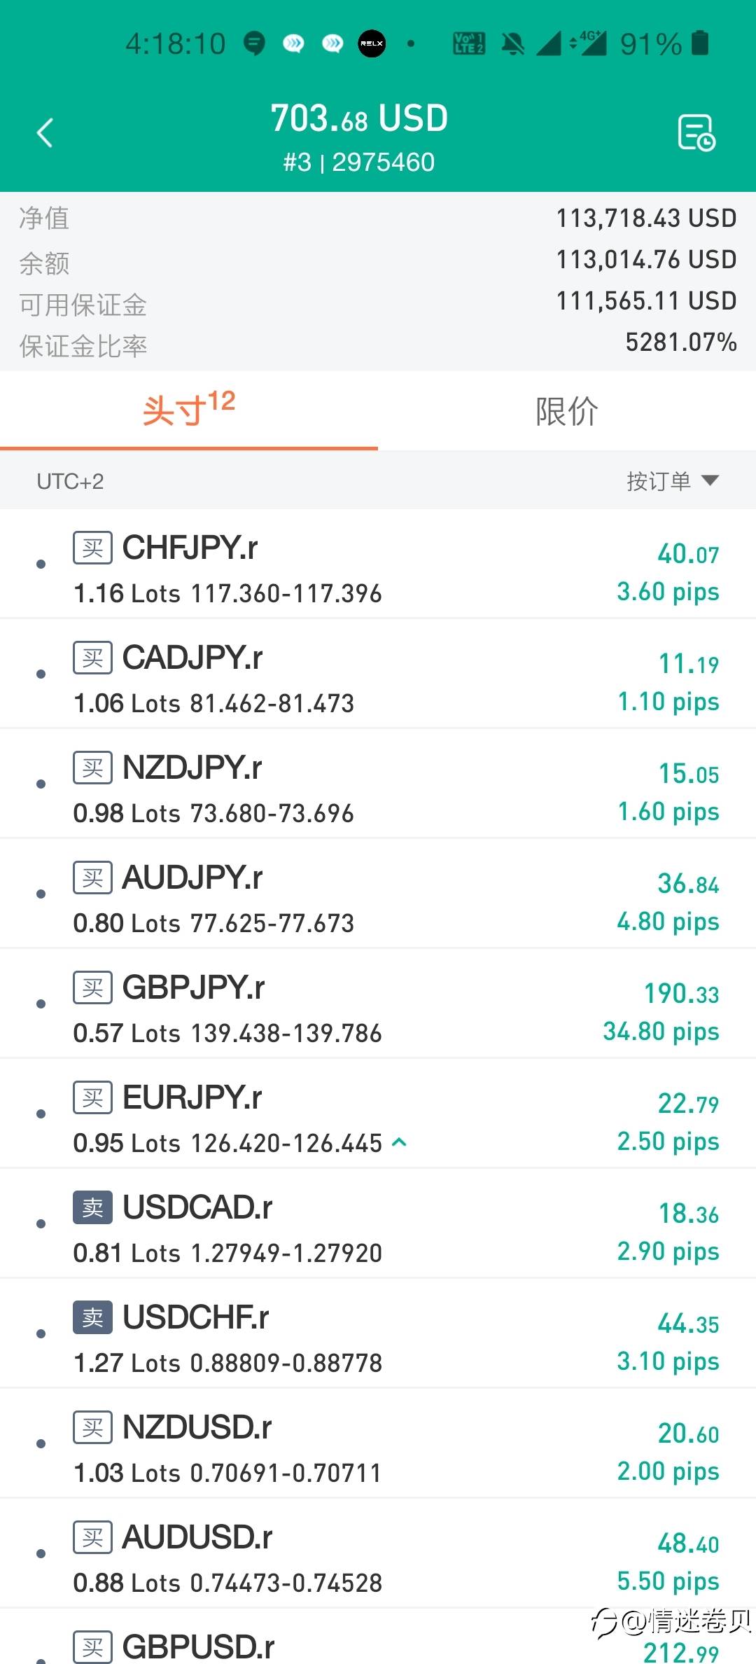
Task: Tap the buy badge beside CHFJPY.r
Action: click(x=92, y=547)
